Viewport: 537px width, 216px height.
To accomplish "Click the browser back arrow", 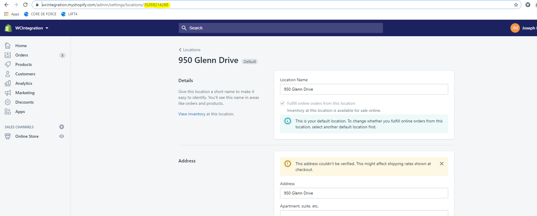I will 6,5.
